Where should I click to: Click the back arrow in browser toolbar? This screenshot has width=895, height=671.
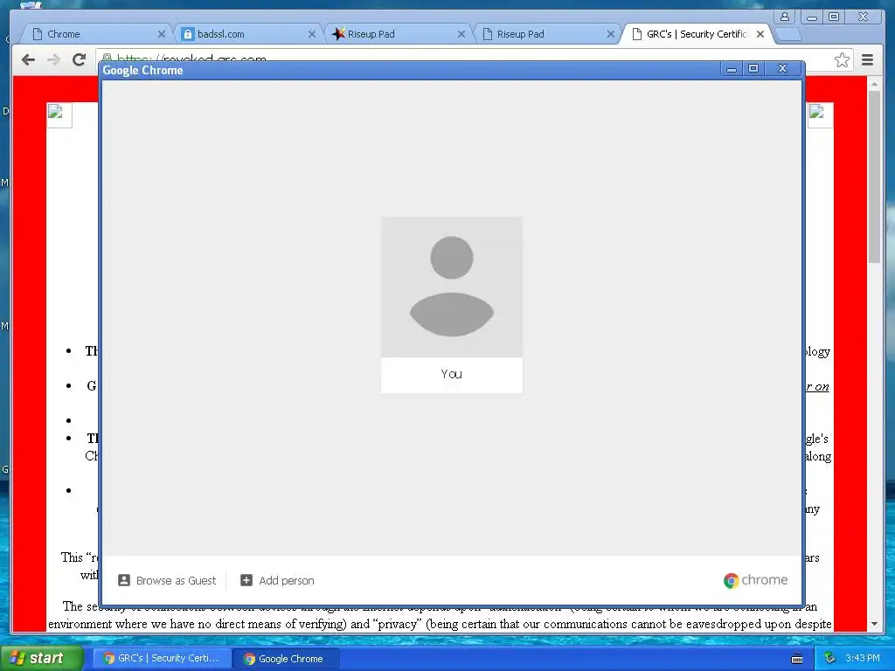[x=28, y=59]
